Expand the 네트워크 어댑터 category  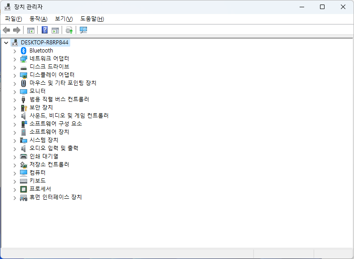15,59
